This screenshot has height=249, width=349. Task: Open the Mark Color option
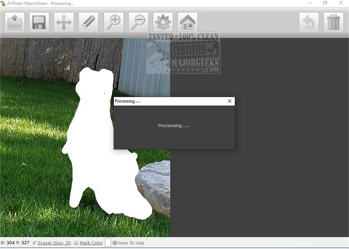(91, 243)
